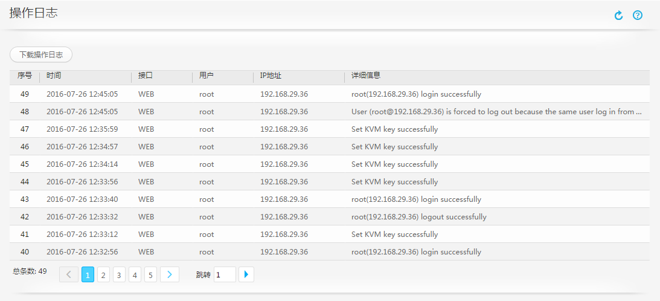Image resolution: width=660 pixels, height=301 pixels.
Task: Open page 3 of the log list
Action: [119, 275]
